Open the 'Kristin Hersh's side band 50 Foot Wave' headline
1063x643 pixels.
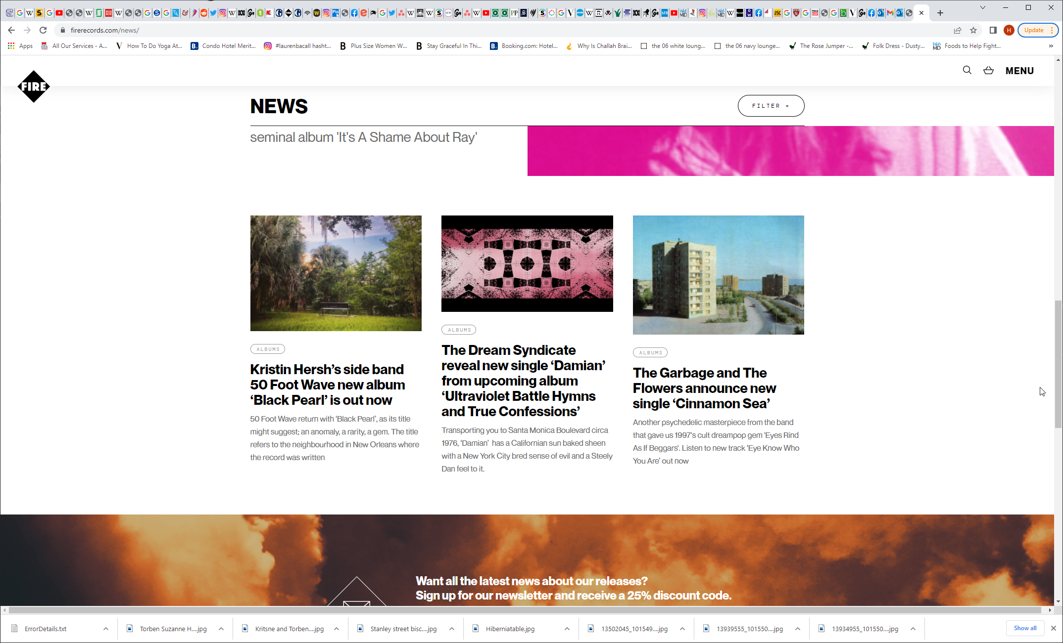click(x=327, y=385)
